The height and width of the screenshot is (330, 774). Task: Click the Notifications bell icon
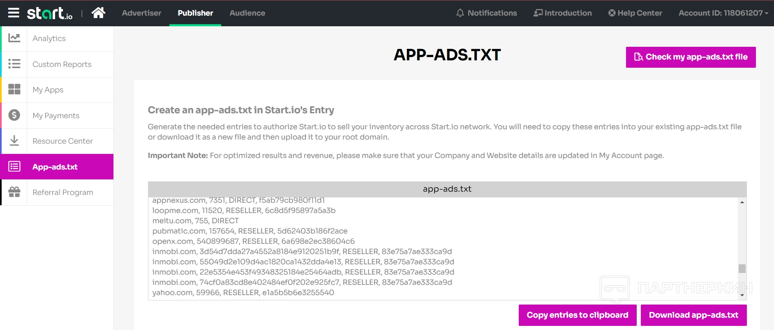pos(460,13)
